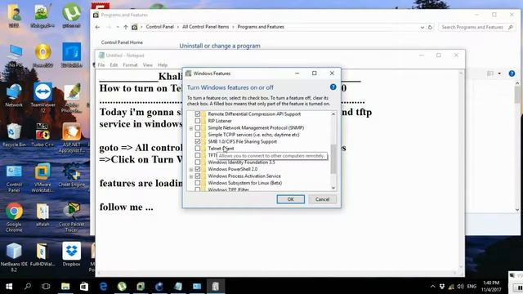523x294 pixels.
Task: Check Simple TCPIP services box
Action: coord(198,135)
